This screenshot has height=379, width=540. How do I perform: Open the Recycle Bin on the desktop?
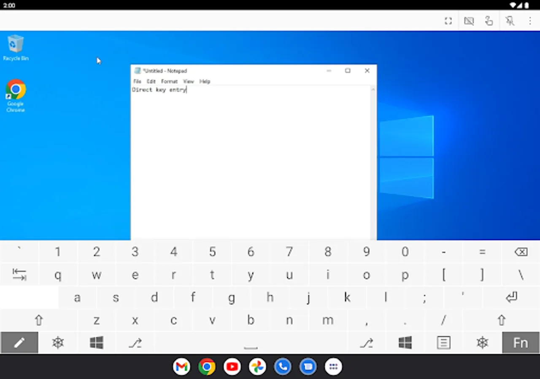[x=16, y=44]
